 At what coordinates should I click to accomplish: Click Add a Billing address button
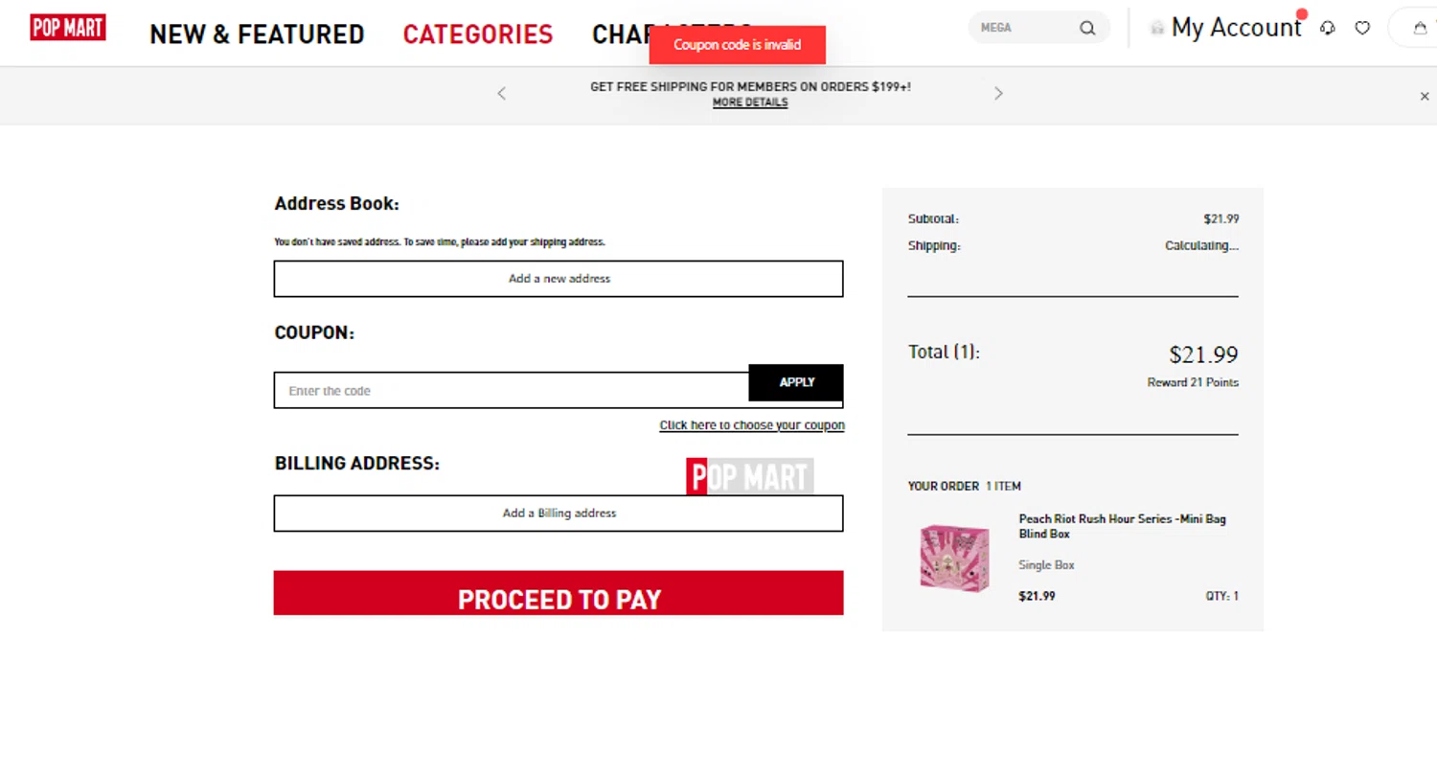pos(559,514)
